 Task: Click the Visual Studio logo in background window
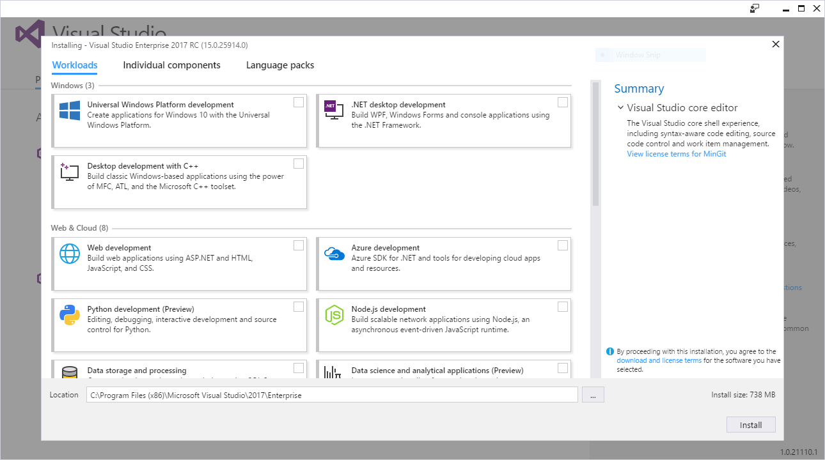tap(29, 34)
